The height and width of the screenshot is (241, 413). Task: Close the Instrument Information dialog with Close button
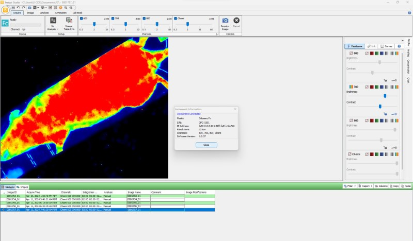pyautogui.click(x=206, y=145)
